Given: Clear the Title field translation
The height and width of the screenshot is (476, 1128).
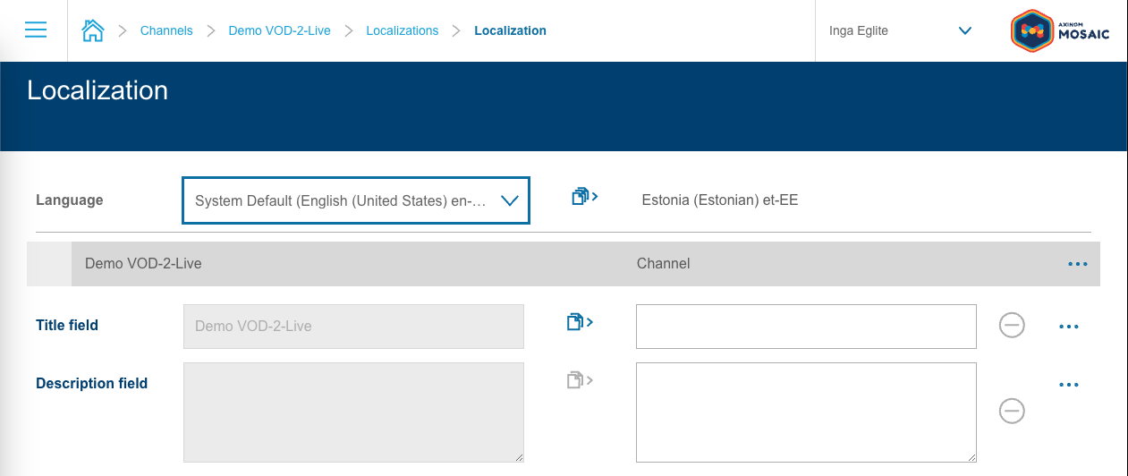Looking at the screenshot, I should click(1012, 326).
